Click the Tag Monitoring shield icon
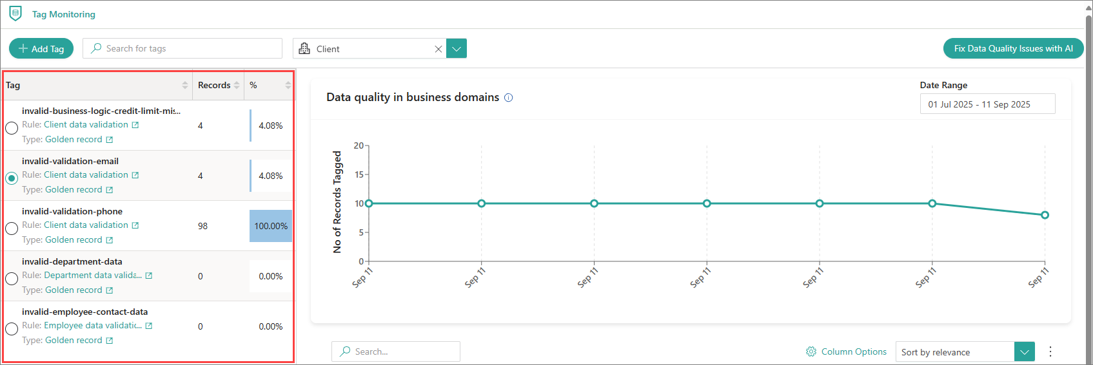1093x365 pixels. tap(15, 14)
